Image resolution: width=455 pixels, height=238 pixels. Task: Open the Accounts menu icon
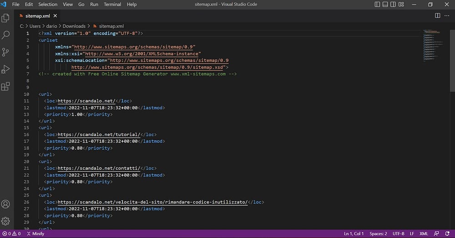click(5, 204)
